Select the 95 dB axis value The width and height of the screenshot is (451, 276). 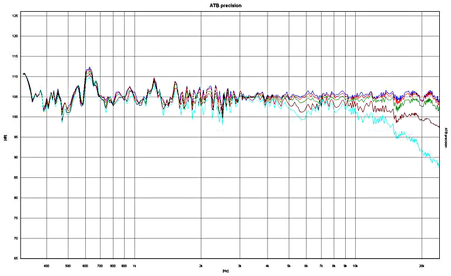pyautogui.click(x=16, y=137)
